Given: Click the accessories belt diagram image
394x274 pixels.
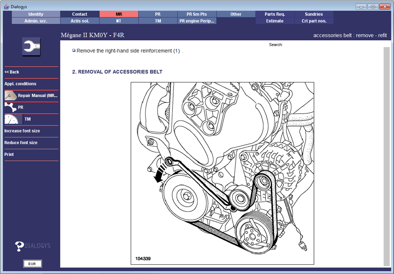Looking at the screenshot, I should 222,173.
